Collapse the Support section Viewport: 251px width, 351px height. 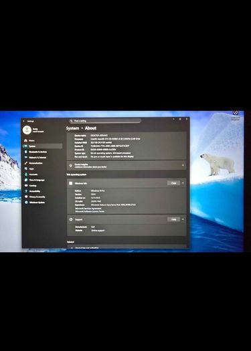pos(183,219)
